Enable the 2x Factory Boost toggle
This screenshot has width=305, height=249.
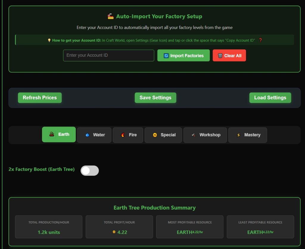coord(90,170)
